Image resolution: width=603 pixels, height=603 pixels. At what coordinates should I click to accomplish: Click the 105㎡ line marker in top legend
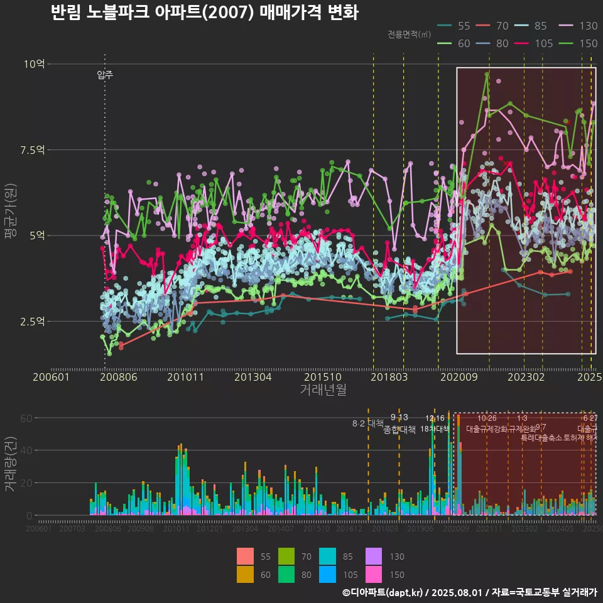521,43
